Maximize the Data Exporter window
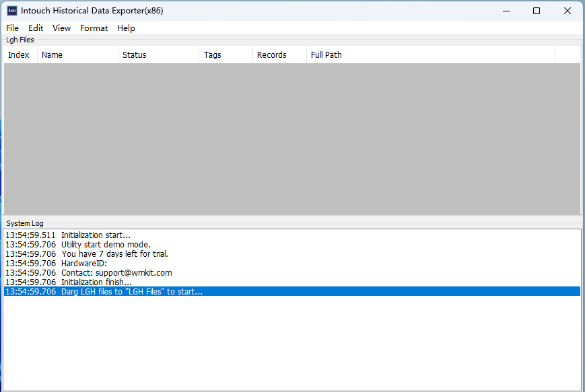 coord(537,11)
